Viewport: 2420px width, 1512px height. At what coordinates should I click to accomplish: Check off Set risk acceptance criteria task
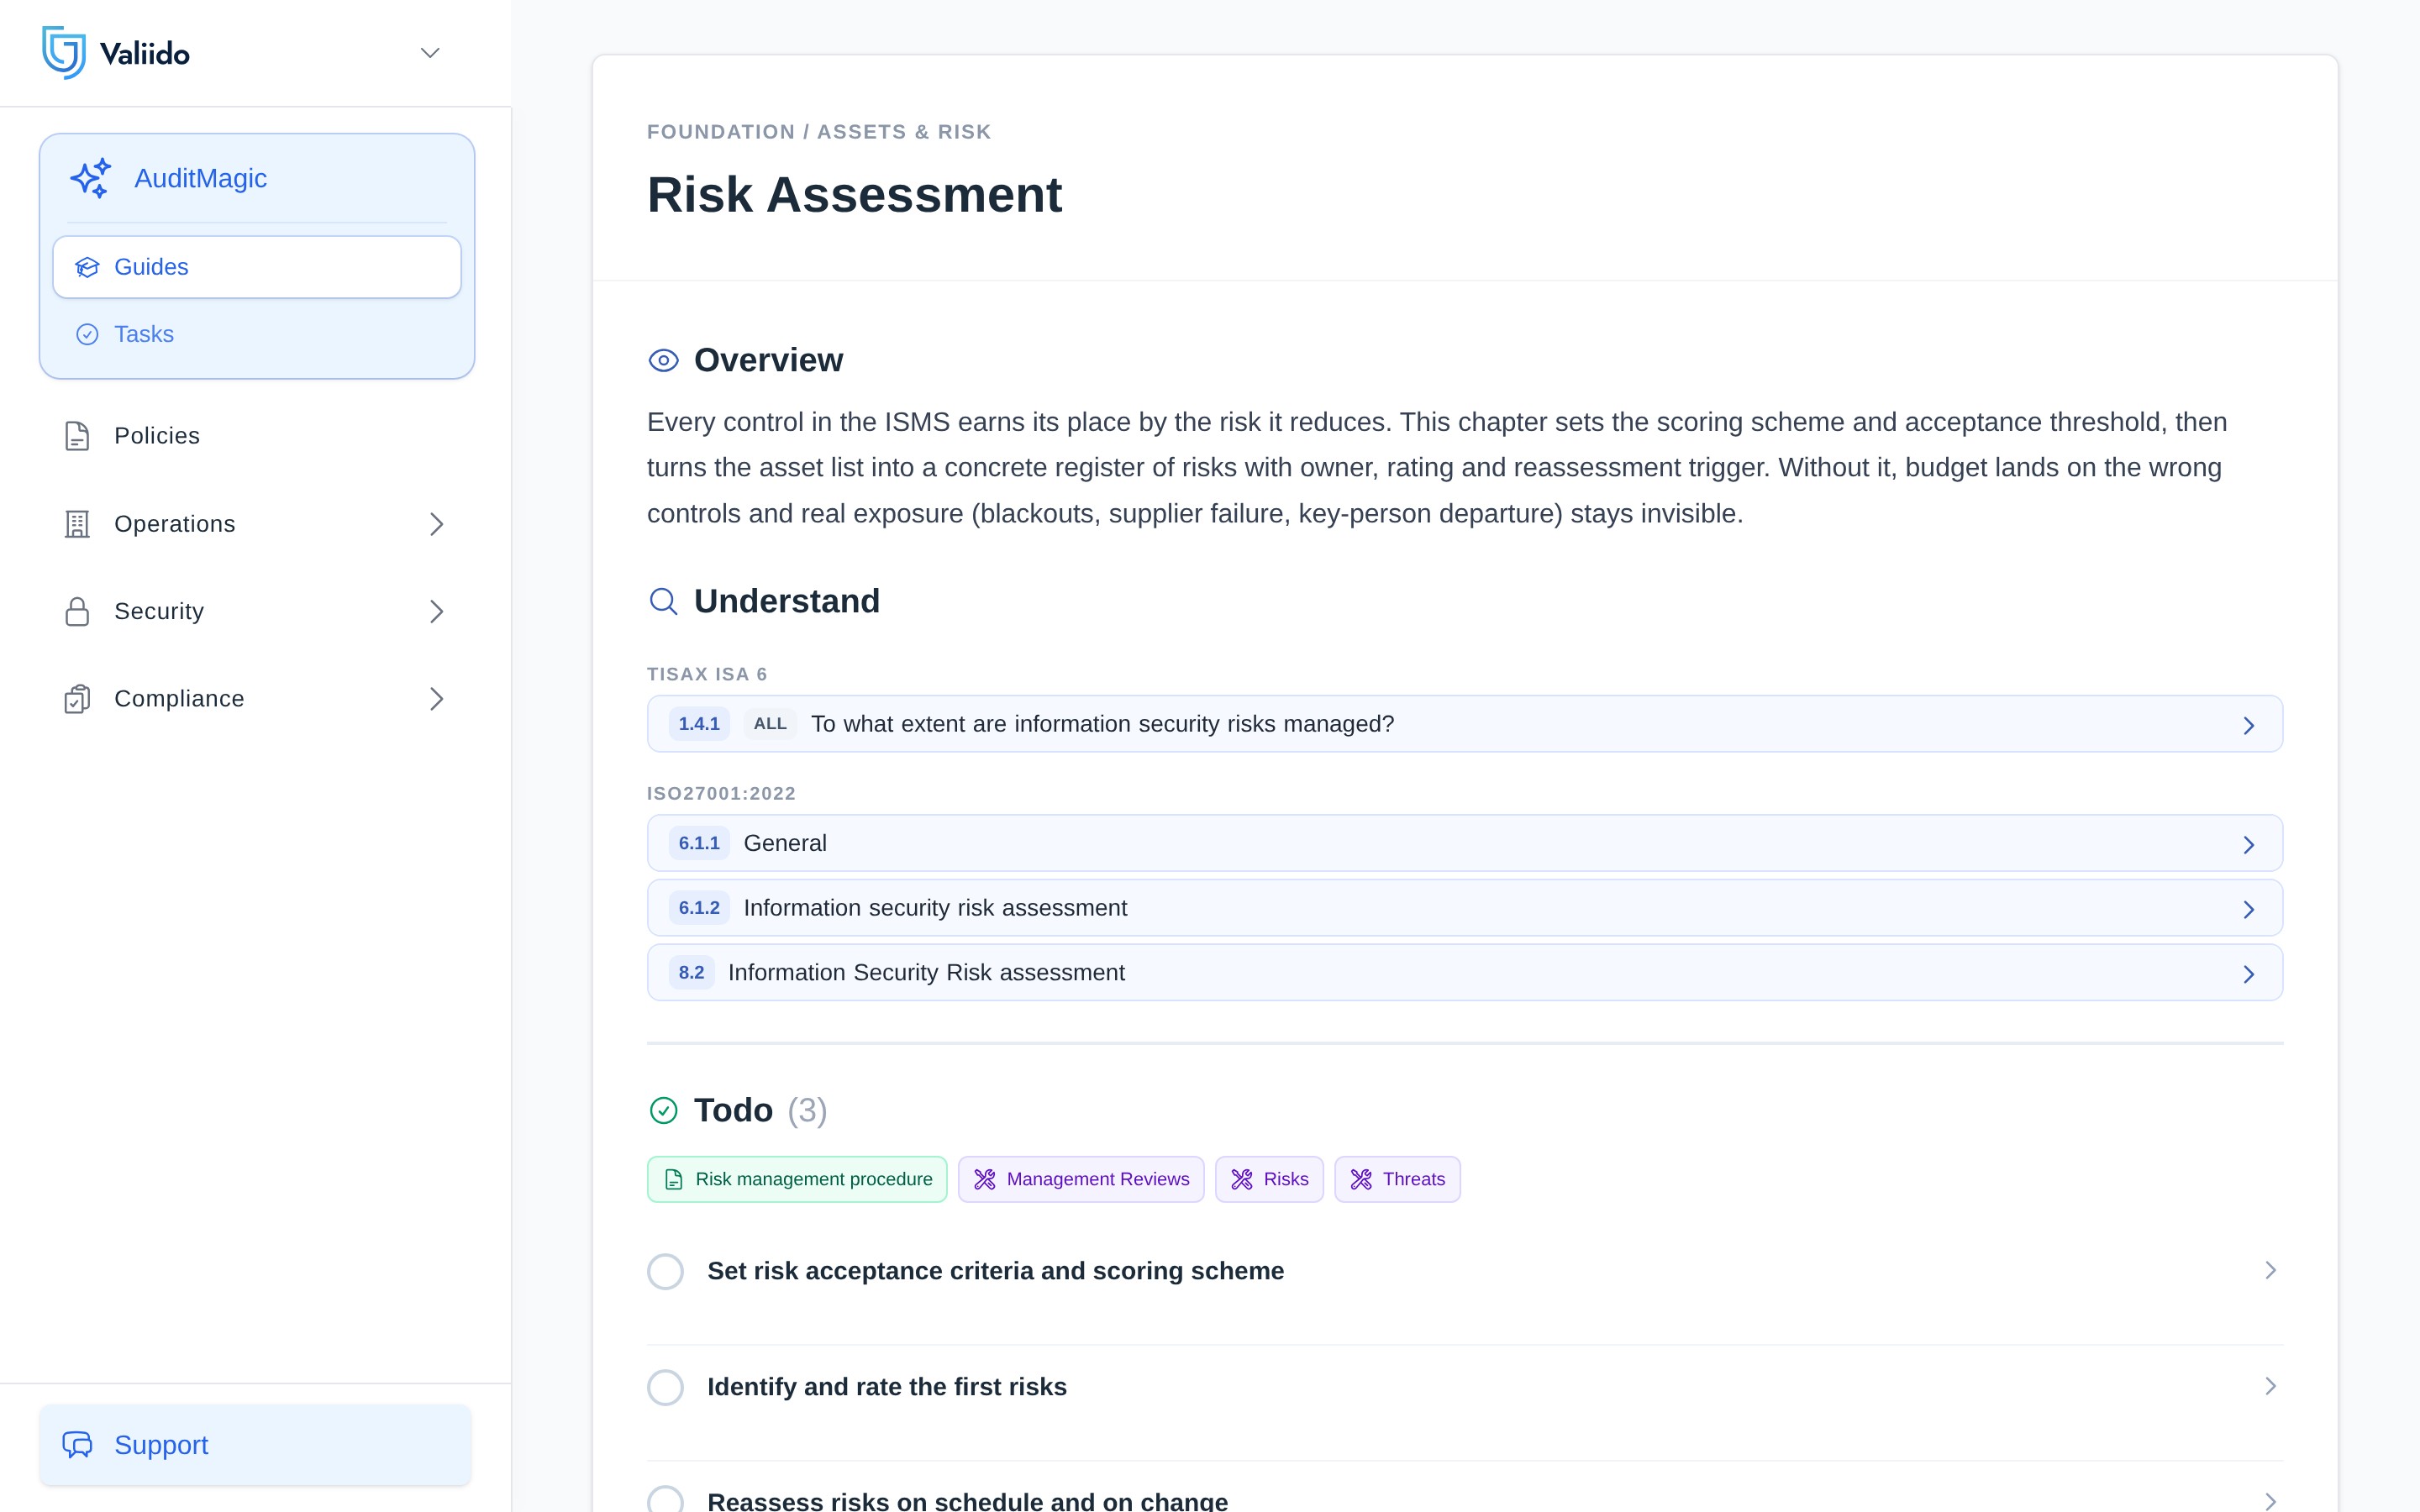(x=665, y=1271)
